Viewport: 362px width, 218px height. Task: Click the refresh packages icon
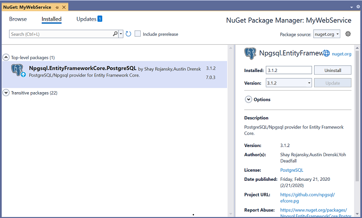pos(129,34)
